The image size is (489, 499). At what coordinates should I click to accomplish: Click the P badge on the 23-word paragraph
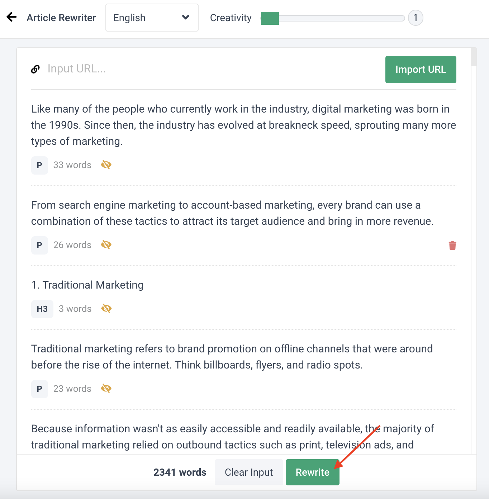pos(39,389)
